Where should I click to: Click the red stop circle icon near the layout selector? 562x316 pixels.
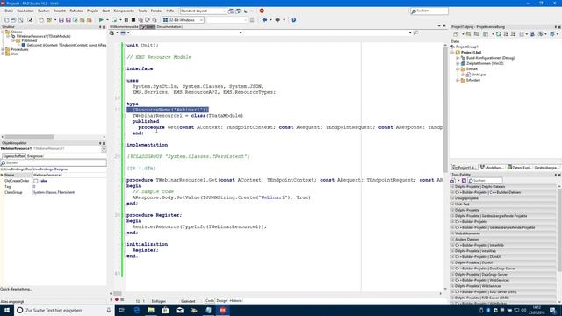pyautogui.click(x=262, y=11)
